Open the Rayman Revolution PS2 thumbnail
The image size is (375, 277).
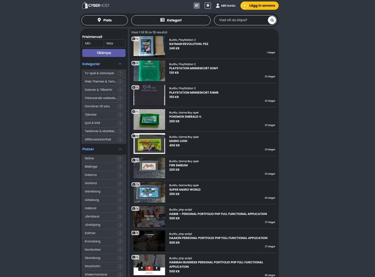[149, 46]
